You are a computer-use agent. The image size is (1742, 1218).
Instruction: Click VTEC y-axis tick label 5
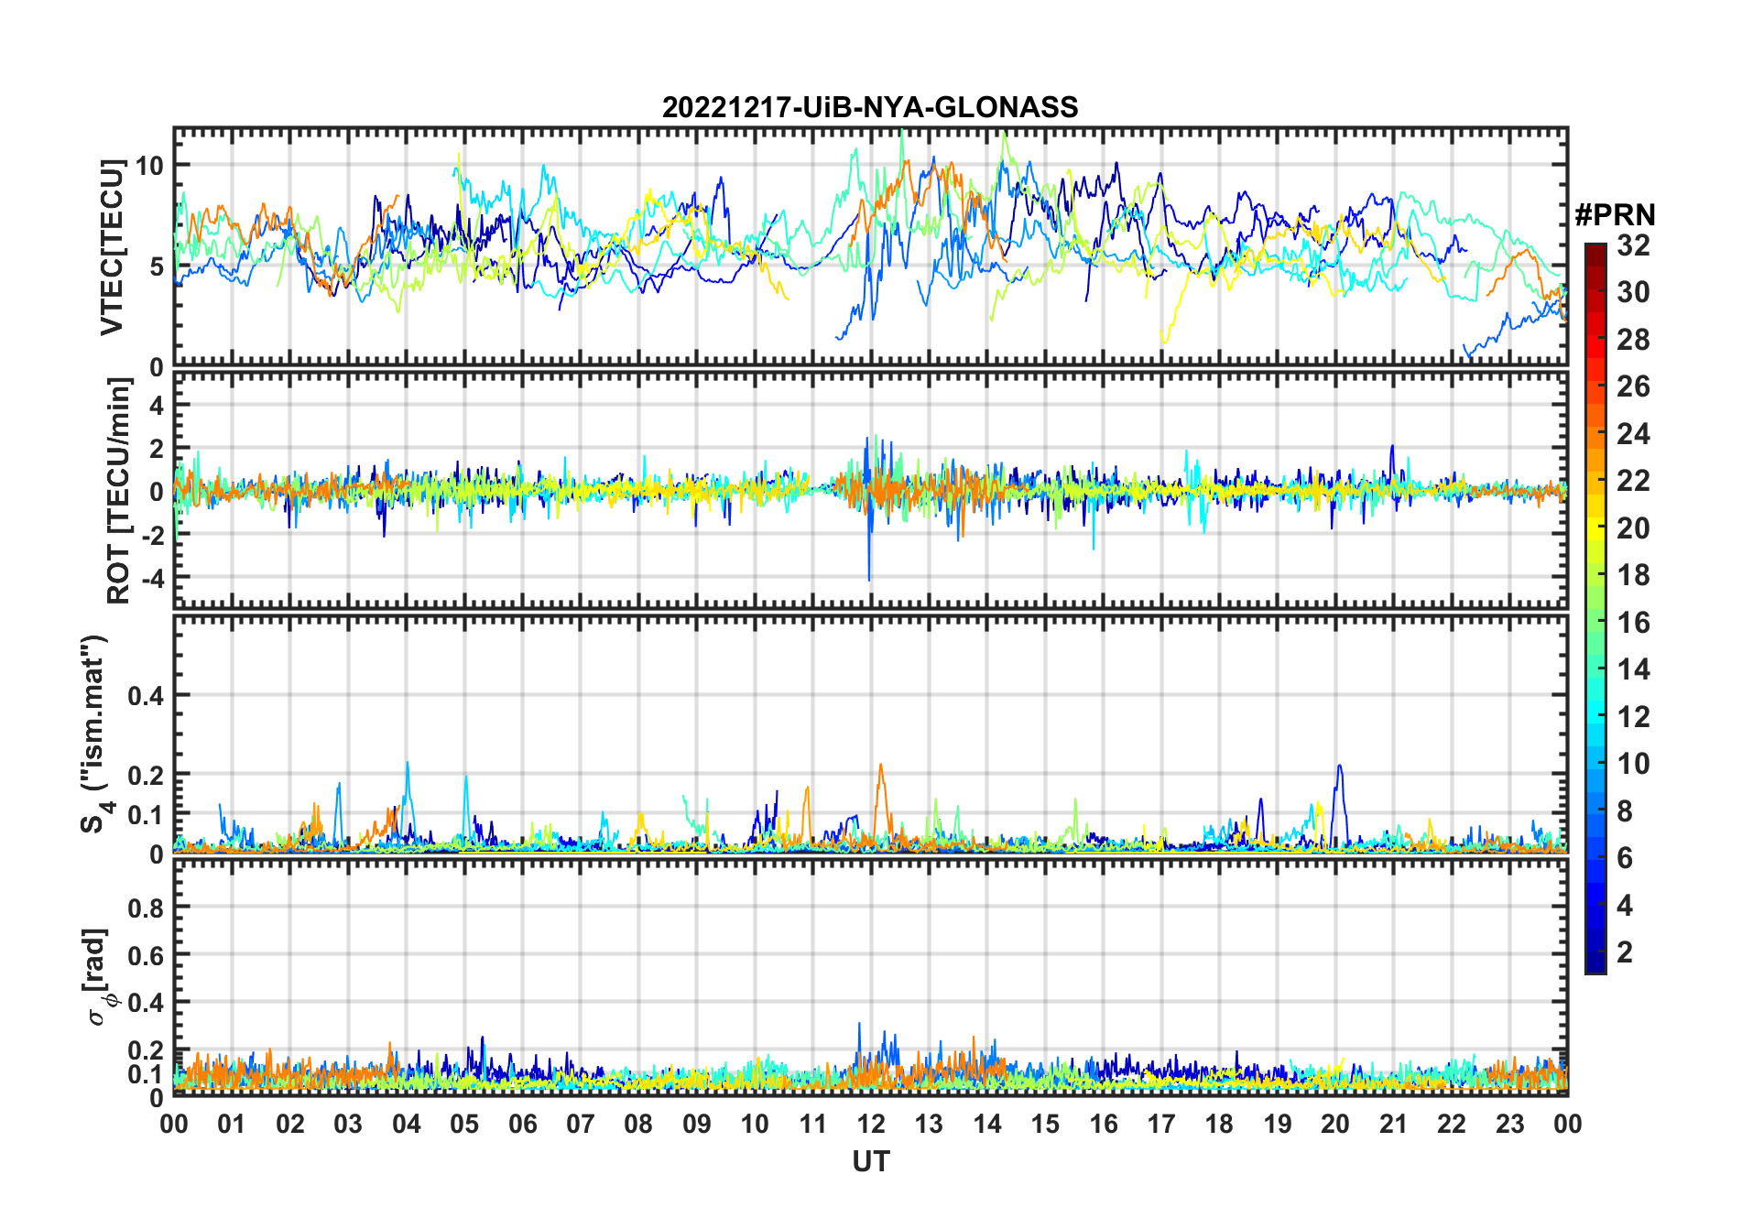(x=156, y=266)
